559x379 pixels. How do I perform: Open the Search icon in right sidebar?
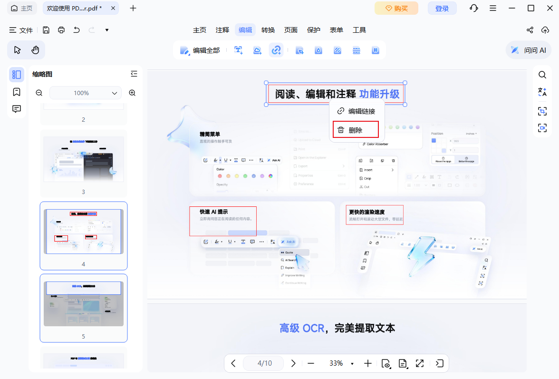click(x=542, y=75)
